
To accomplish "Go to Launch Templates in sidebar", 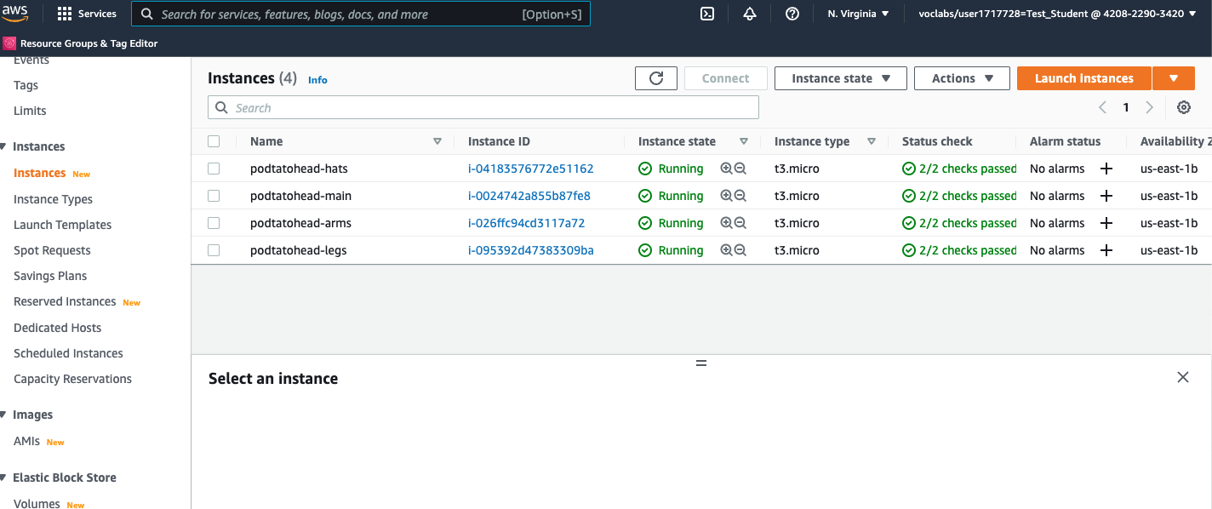I will 62,225.
